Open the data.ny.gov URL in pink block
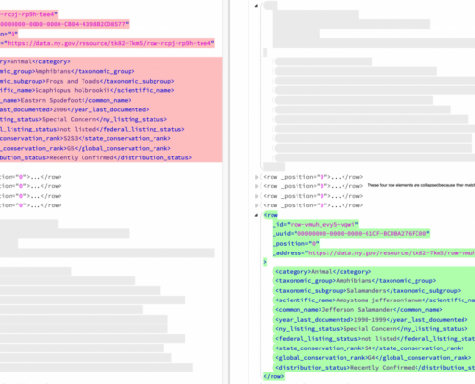475x384 pixels. pyautogui.click(x=109, y=43)
